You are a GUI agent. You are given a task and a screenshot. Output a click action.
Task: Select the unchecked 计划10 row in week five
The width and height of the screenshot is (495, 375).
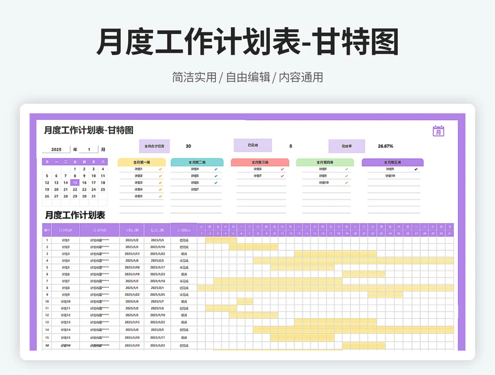point(394,176)
